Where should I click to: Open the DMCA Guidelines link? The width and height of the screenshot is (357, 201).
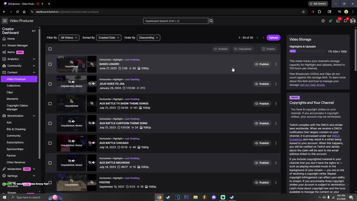[315, 138]
